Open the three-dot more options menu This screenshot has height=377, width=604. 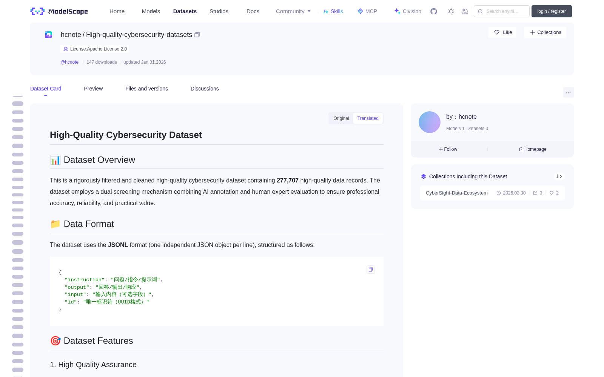tap(568, 92)
